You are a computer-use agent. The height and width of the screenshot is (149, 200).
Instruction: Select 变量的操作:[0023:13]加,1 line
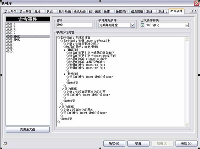[x=86, y=65]
